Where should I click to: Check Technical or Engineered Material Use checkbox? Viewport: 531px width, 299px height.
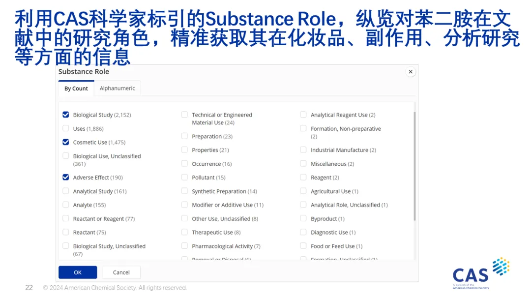(184, 115)
